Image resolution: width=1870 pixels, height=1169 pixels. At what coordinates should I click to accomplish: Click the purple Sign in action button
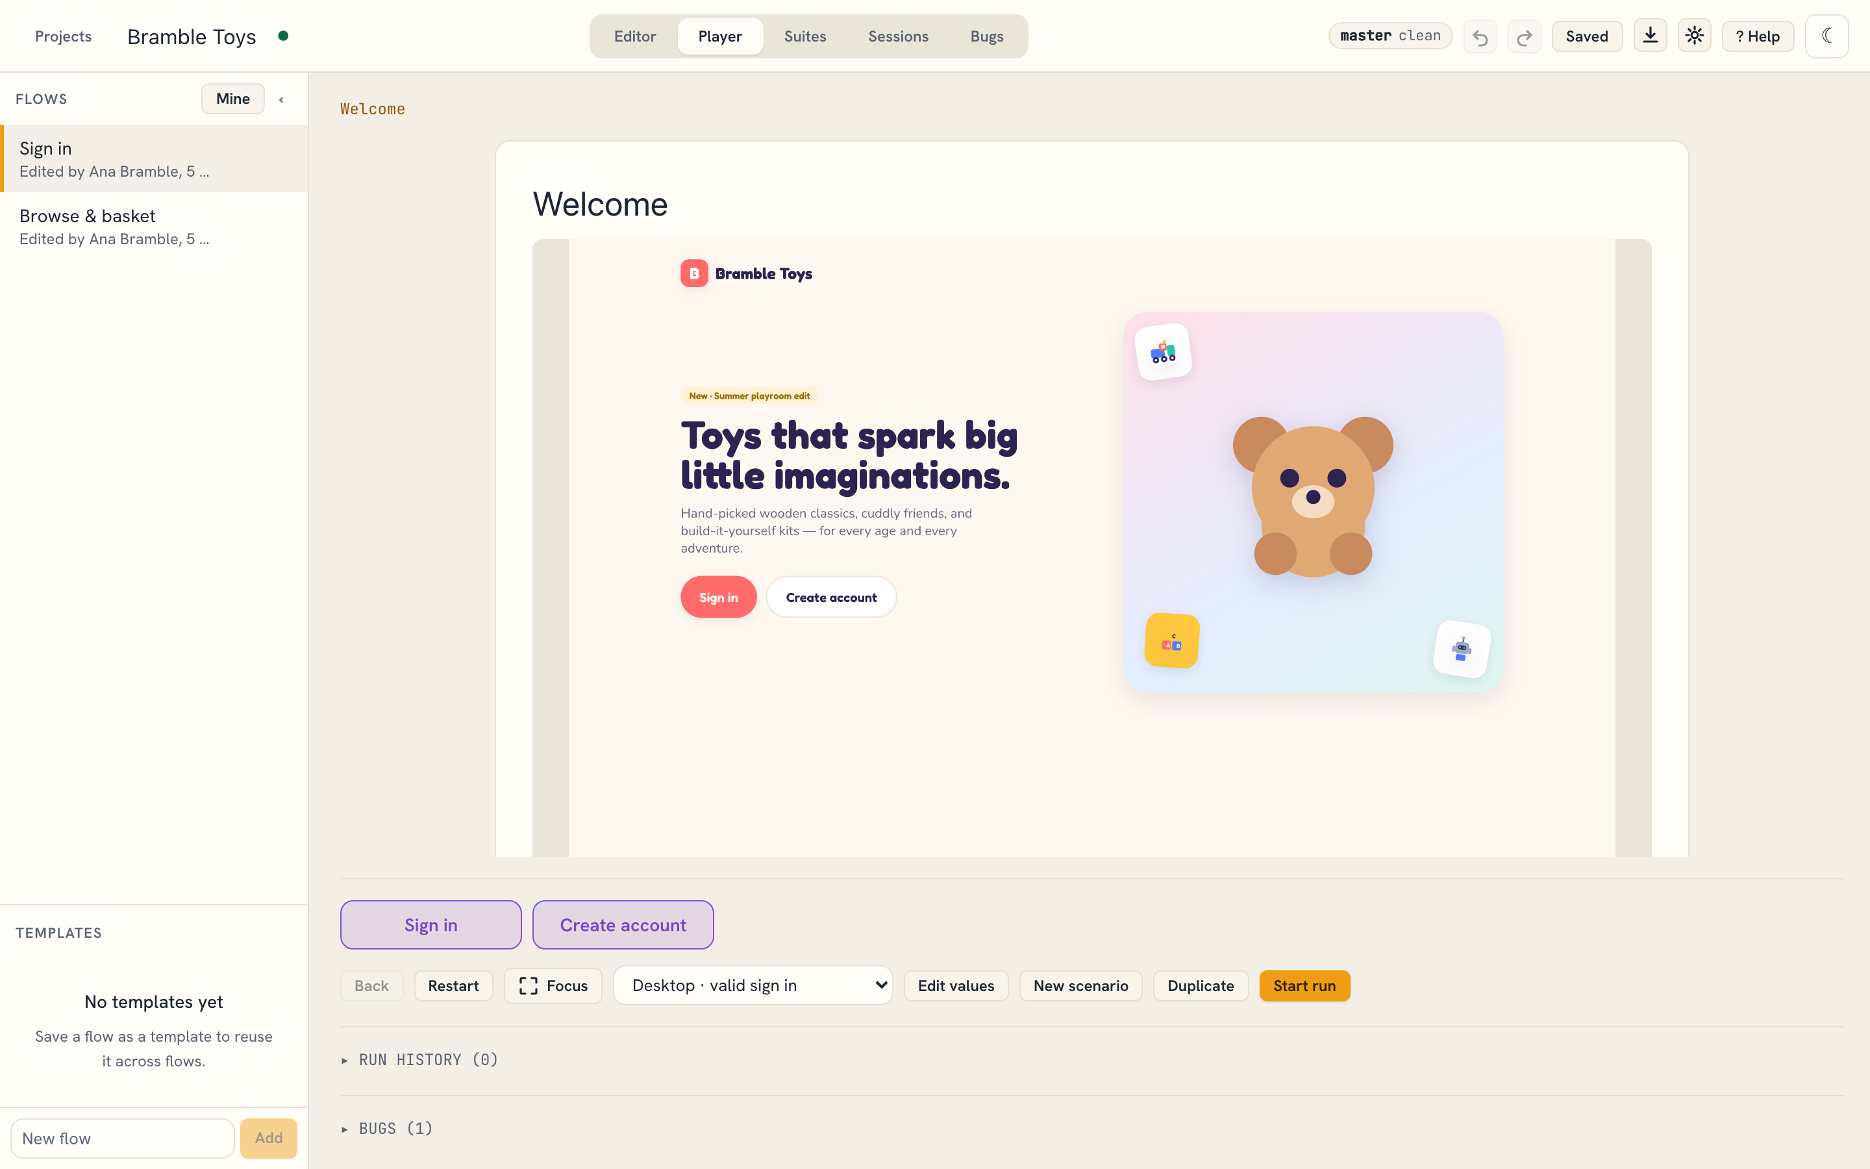click(430, 925)
